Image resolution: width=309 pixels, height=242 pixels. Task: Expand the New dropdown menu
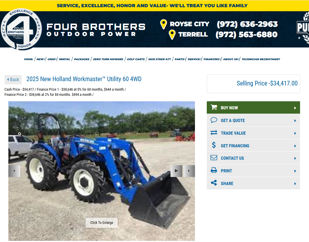coord(41,59)
